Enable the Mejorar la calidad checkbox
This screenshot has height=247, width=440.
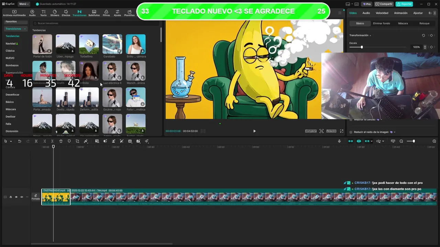click(351, 119)
